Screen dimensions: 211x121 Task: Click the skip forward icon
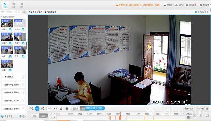point(43,108)
